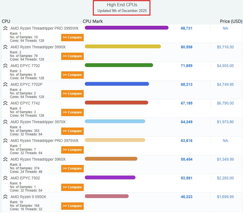This screenshot has width=243, height=213.
Task: Click the red bar for EPYC 7742
Action: coord(116,103)
